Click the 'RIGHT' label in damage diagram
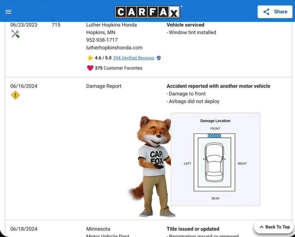295x237 pixels. click(242, 164)
